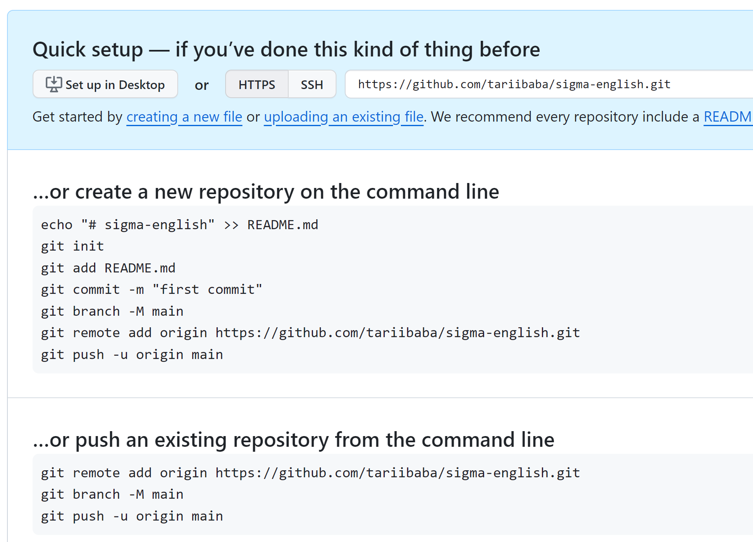753x542 pixels.
Task: Click the 'push an existing repository' heading
Action: [x=294, y=440]
